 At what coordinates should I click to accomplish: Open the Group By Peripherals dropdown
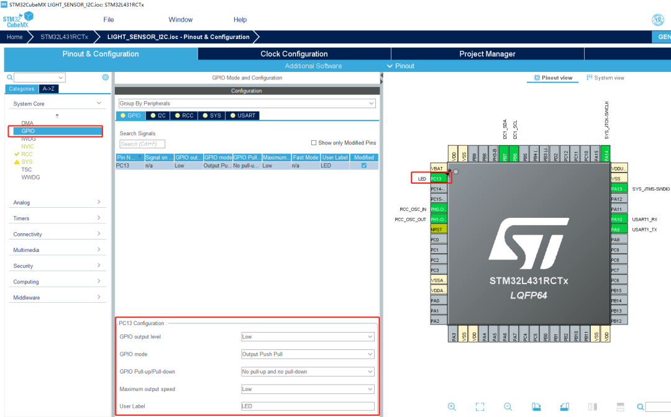coord(247,104)
